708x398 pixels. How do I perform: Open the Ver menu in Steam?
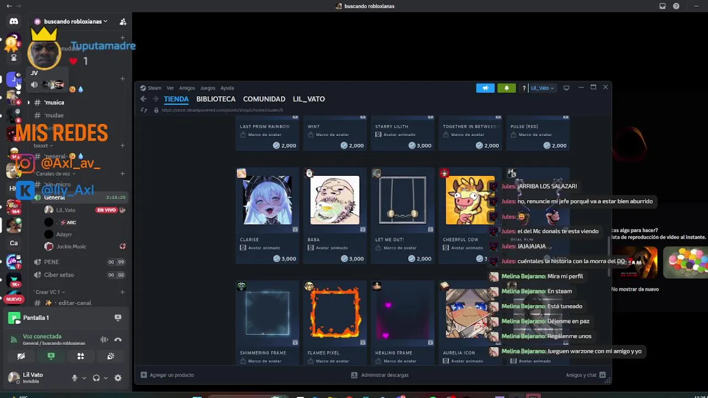[170, 88]
